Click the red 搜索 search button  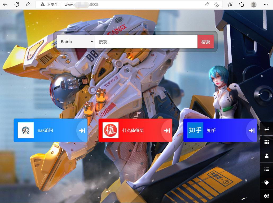[x=206, y=41]
